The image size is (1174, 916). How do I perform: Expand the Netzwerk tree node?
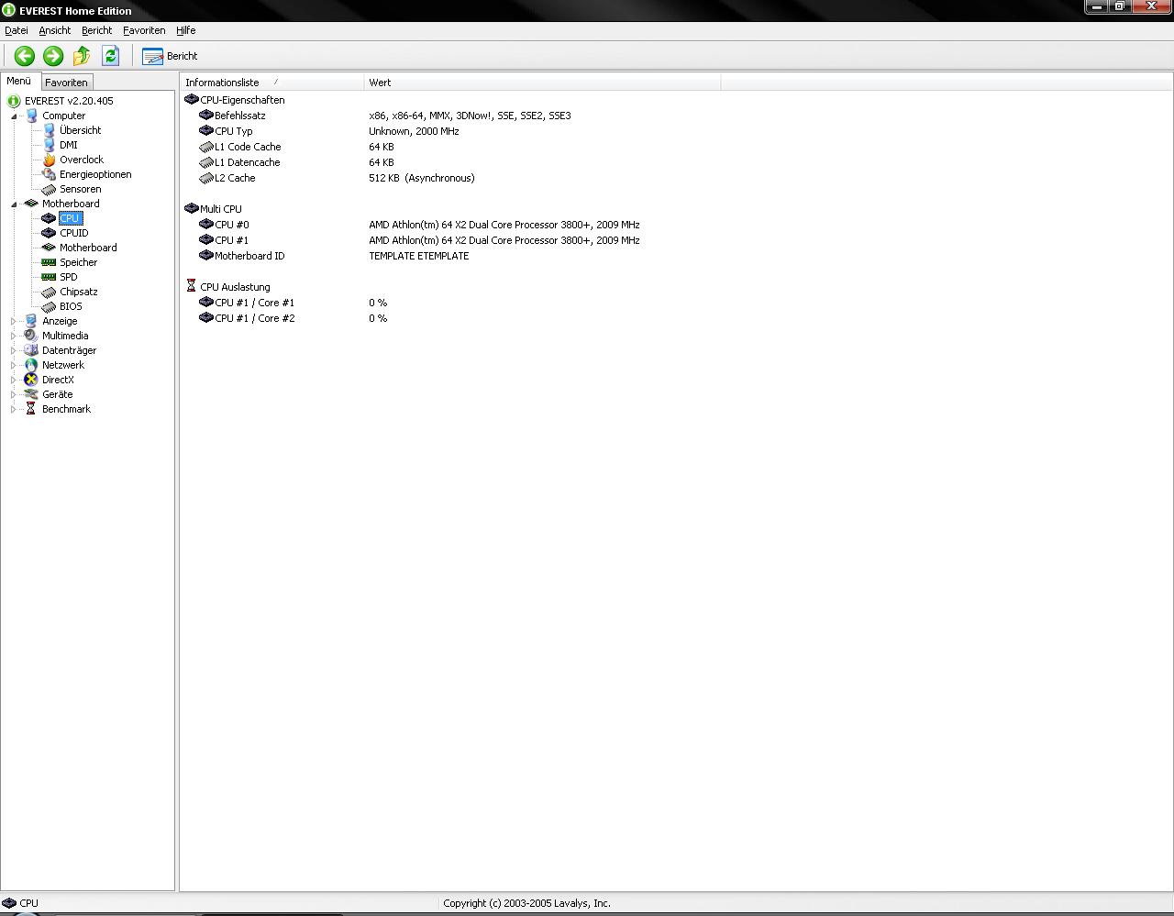tap(14, 366)
